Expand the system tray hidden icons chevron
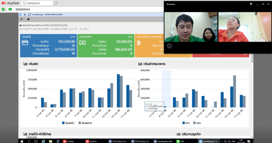The image size is (272, 143). [x=222, y=141]
